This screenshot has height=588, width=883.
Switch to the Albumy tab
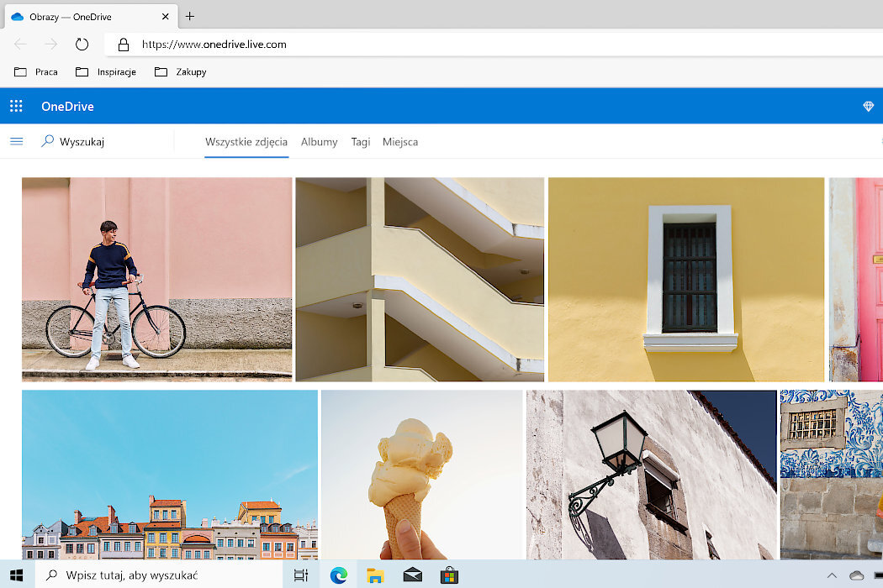click(x=319, y=142)
